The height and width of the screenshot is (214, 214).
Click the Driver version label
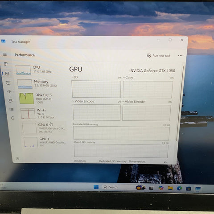coord(137,161)
